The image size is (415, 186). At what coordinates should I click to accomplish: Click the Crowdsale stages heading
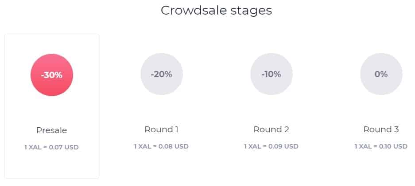pyautogui.click(x=216, y=11)
